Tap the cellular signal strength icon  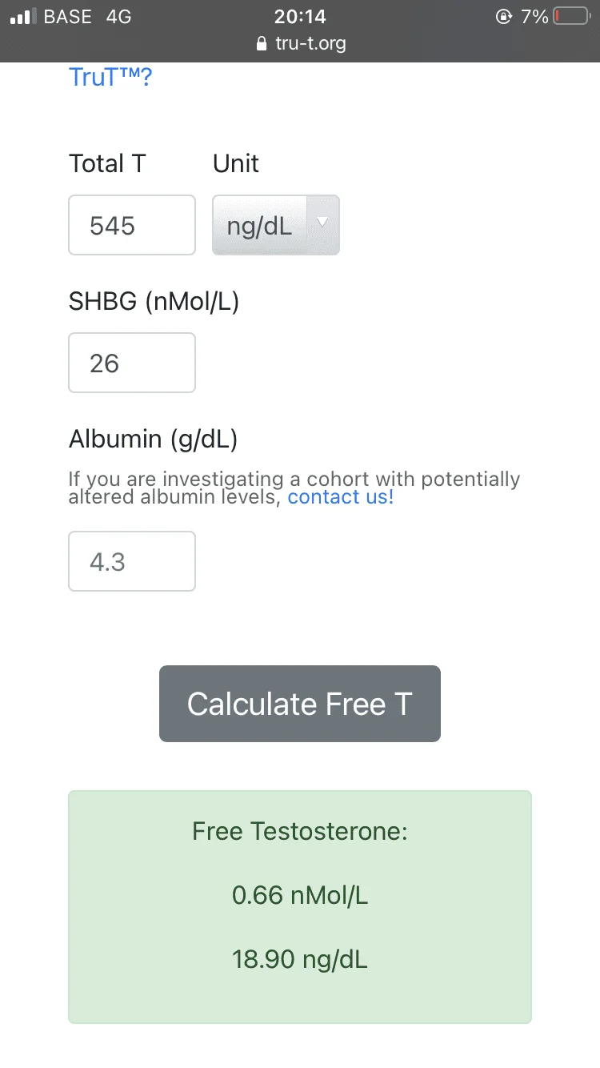[24, 17]
